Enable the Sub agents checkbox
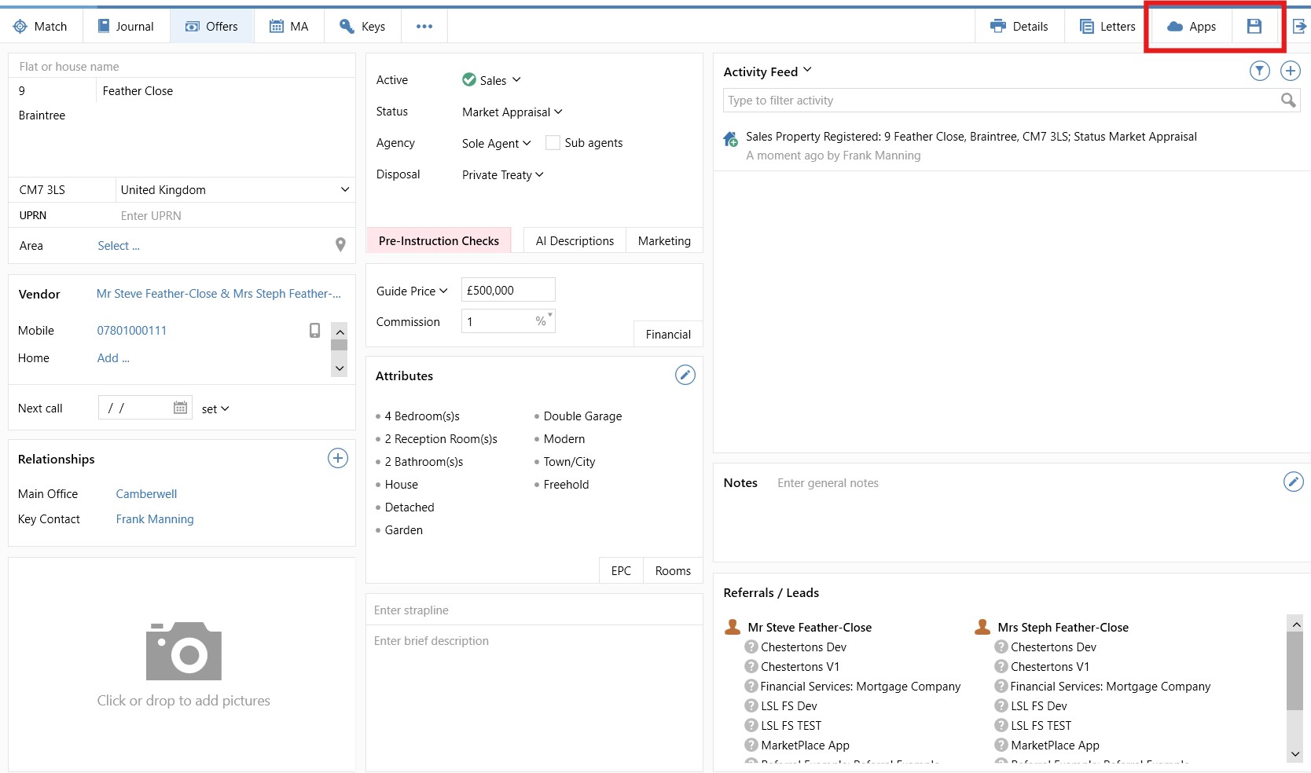The height and width of the screenshot is (773, 1311). pos(553,143)
